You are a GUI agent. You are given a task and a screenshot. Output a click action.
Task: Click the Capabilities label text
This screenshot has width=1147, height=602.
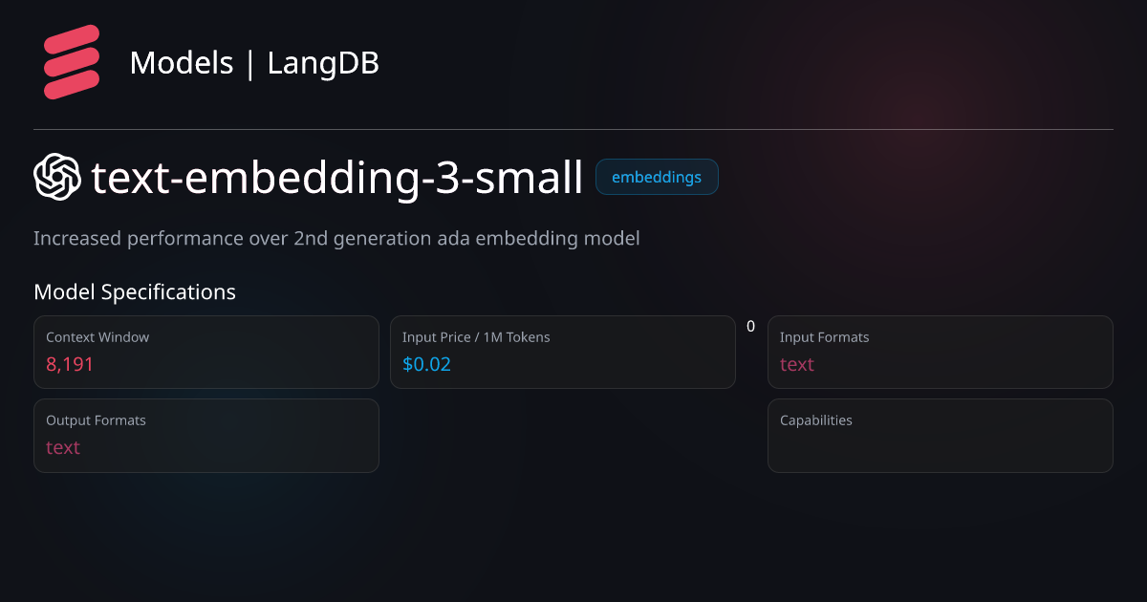[816, 420]
